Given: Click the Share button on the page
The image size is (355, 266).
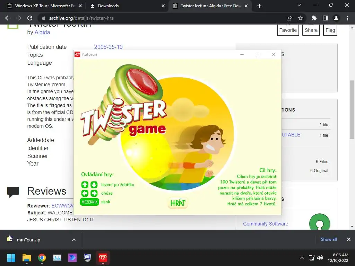Looking at the screenshot, I should (311, 30).
